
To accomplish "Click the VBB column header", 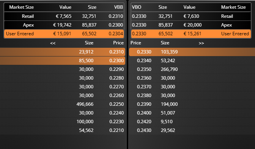I will [118, 7].
